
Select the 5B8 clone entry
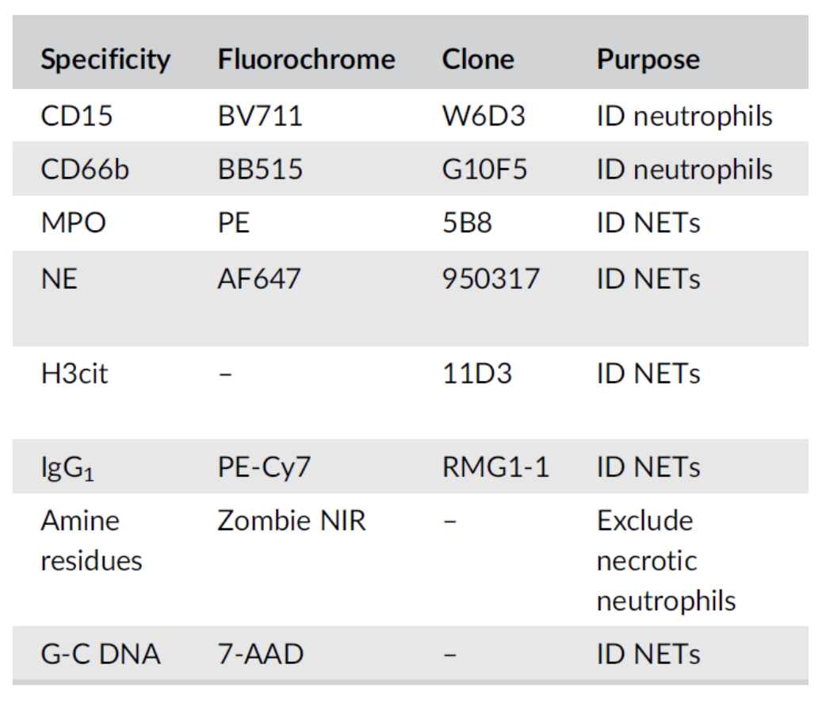click(x=467, y=223)
